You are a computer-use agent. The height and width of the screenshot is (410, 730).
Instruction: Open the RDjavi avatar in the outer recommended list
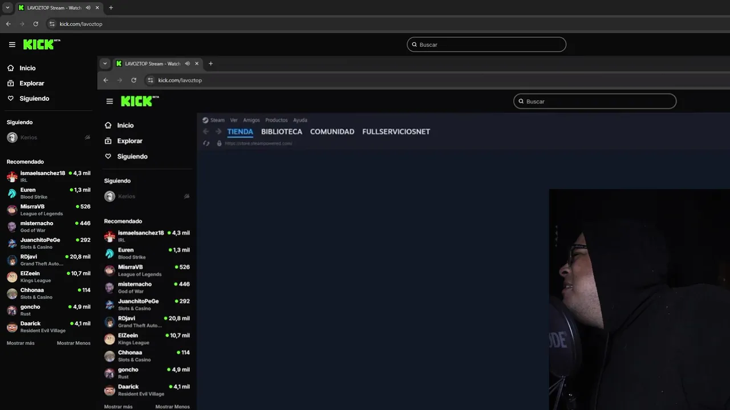point(12,260)
